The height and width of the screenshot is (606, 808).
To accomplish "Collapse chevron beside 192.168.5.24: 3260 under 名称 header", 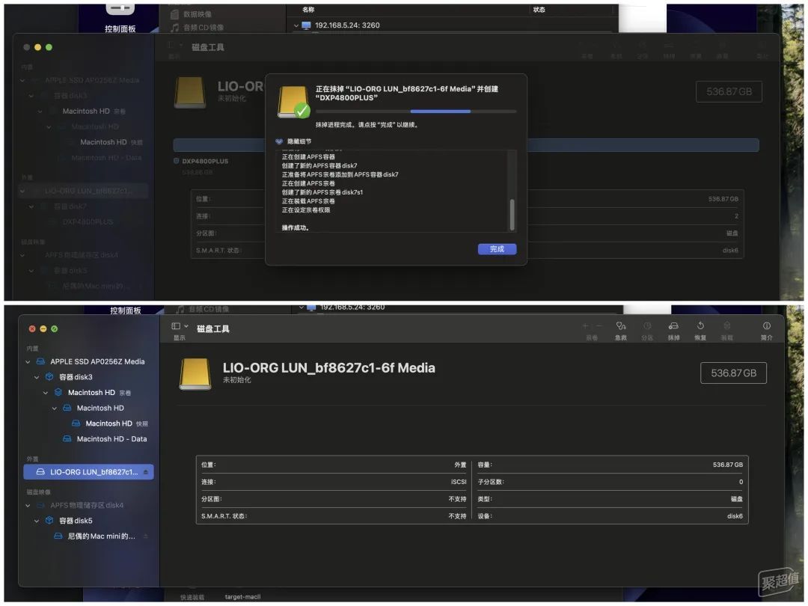I will click(x=296, y=25).
